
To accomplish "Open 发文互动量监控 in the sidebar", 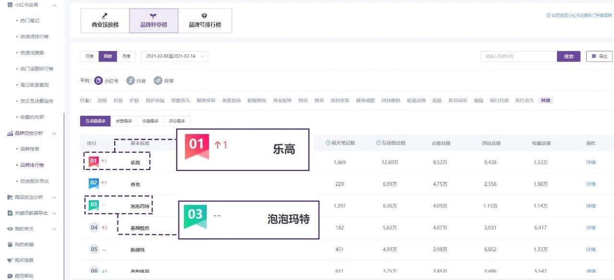I will 37,101.
